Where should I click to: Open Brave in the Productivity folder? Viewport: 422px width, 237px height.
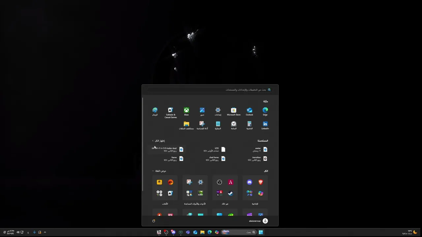coord(260,182)
